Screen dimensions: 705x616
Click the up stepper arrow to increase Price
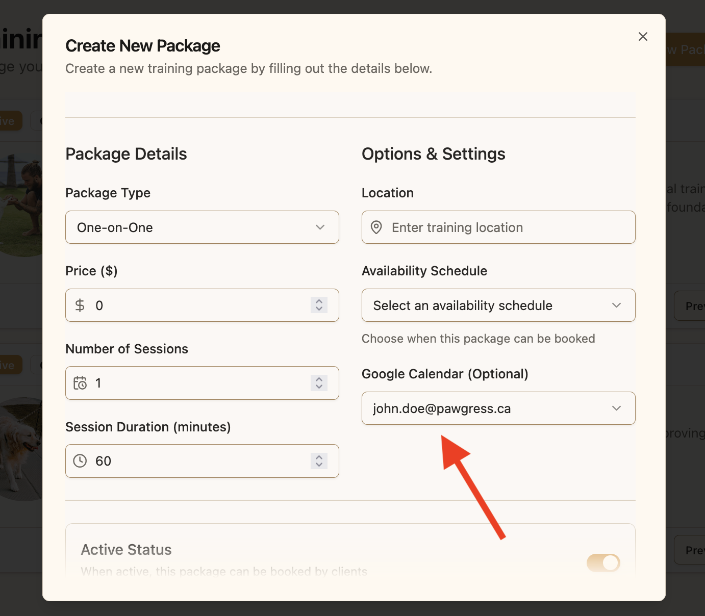(319, 301)
